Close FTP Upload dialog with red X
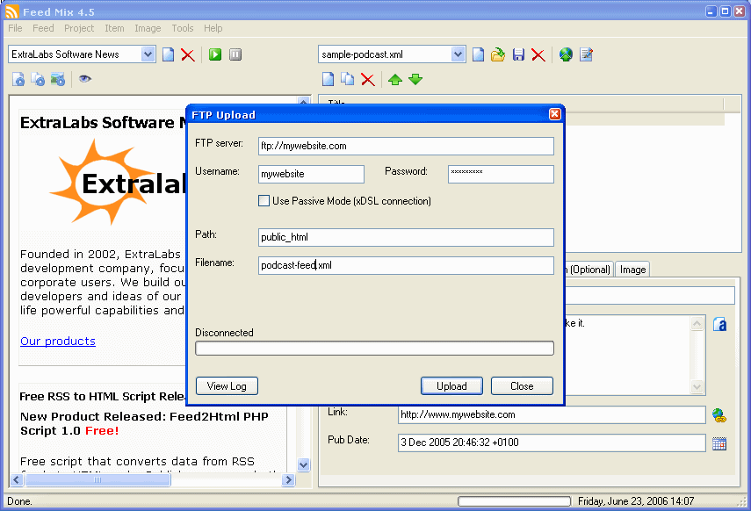751x511 pixels. pyautogui.click(x=554, y=114)
